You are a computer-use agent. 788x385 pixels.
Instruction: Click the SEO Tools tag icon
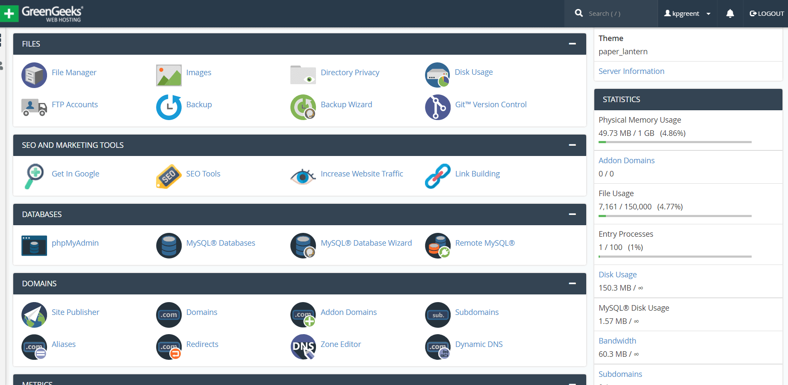168,176
